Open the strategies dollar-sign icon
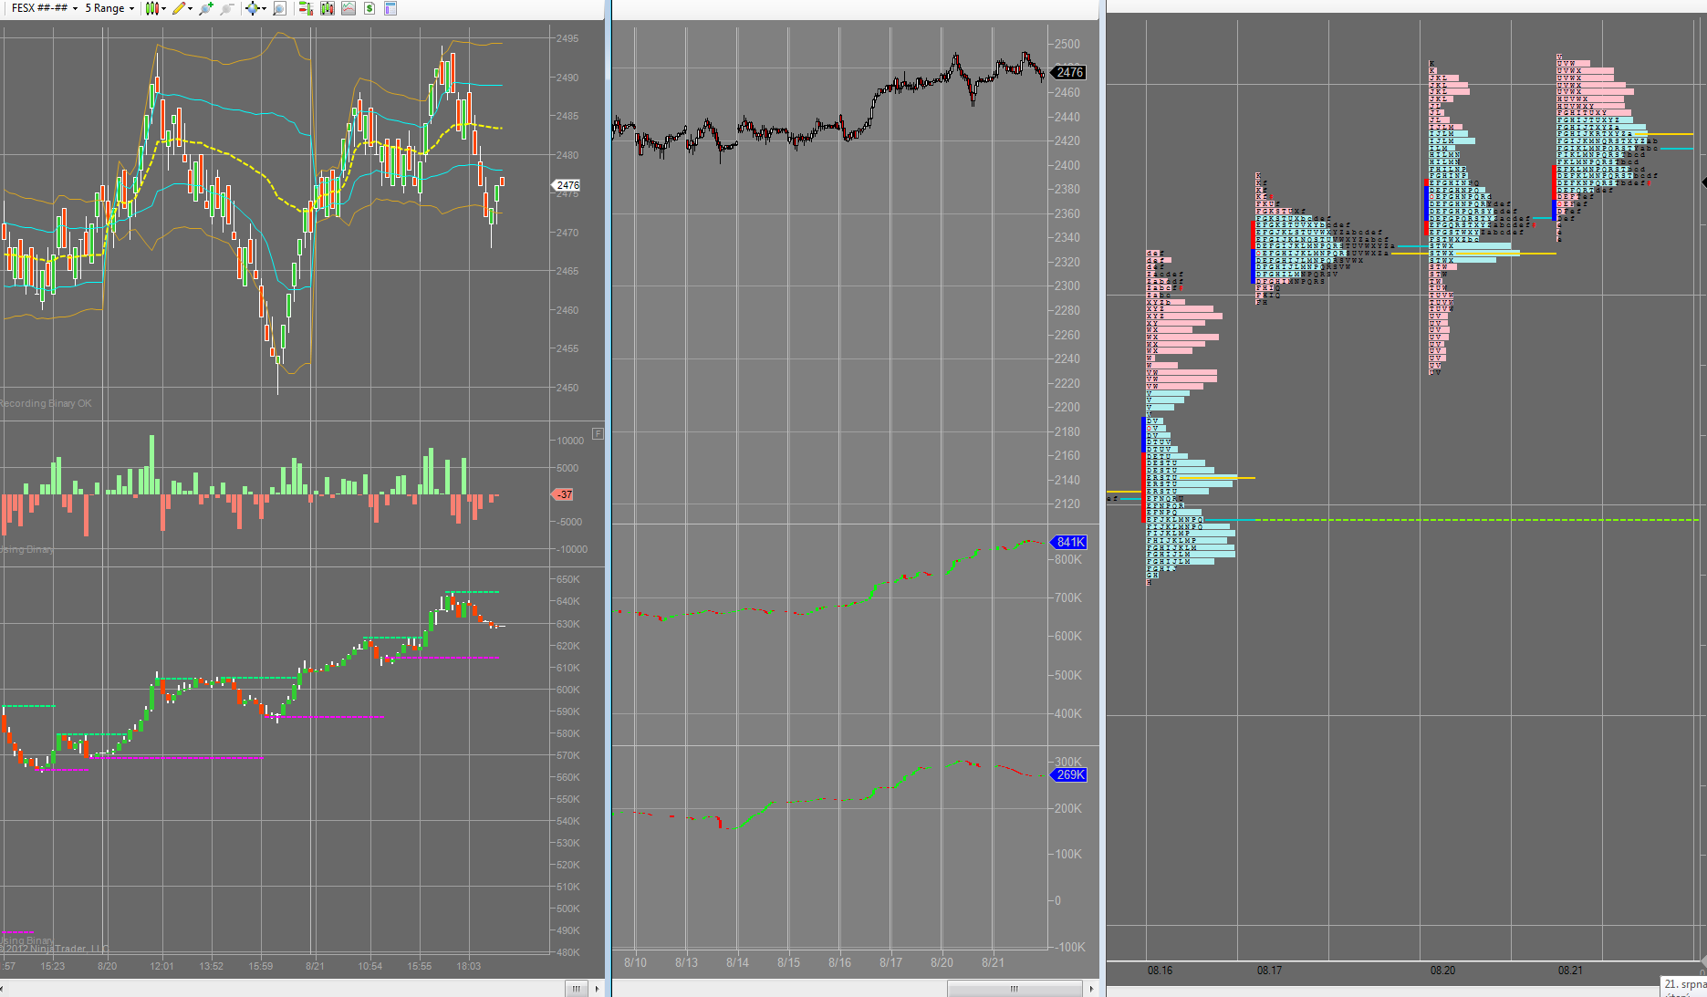Screen dimensions: 1707x997 click(x=370, y=8)
